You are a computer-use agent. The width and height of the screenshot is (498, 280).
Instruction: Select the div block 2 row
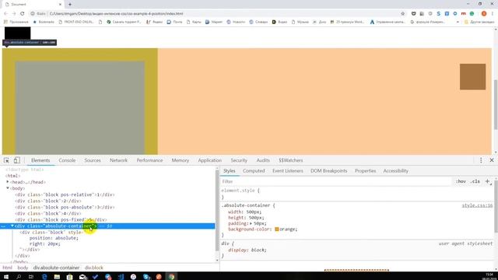[48, 201]
